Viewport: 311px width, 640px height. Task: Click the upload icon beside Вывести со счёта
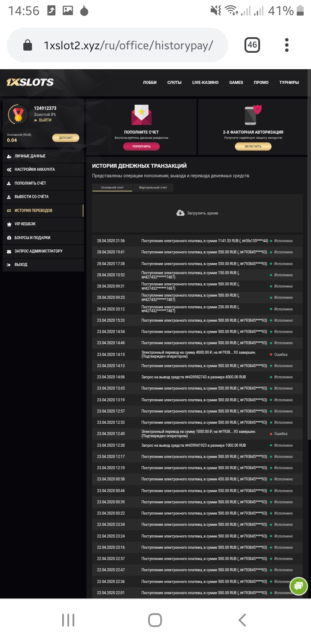tap(10, 197)
